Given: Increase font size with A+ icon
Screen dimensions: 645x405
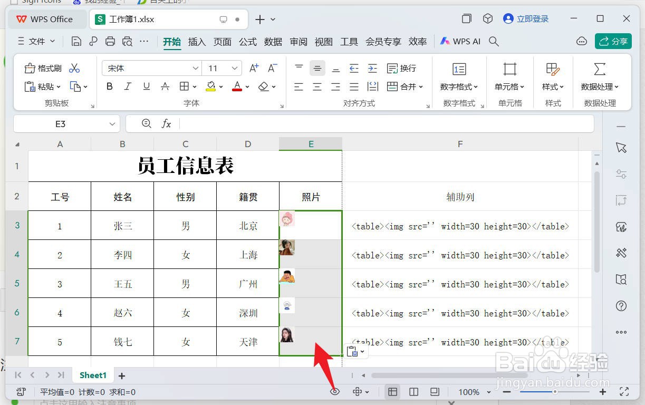Looking at the screenshot, I should coord(254,68).
